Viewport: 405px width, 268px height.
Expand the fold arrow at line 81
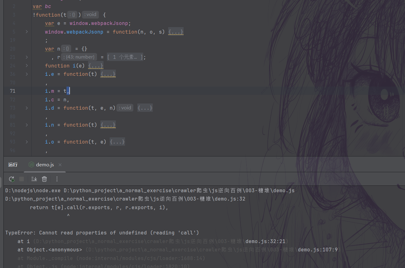pos(27,125)
